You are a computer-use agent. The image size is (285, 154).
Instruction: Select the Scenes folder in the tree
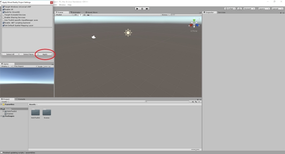10,114
